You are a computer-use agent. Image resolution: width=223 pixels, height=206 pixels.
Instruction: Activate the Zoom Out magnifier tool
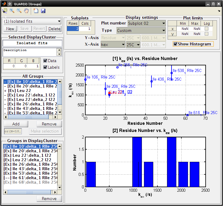click(x=19, y=11)
